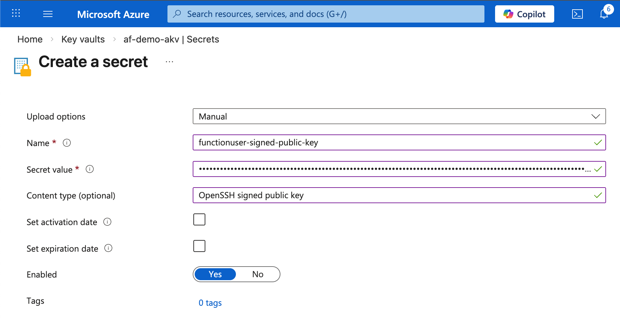Open the notifications bell
Viewport: 620px width, 324px height.
click(604, 14)
